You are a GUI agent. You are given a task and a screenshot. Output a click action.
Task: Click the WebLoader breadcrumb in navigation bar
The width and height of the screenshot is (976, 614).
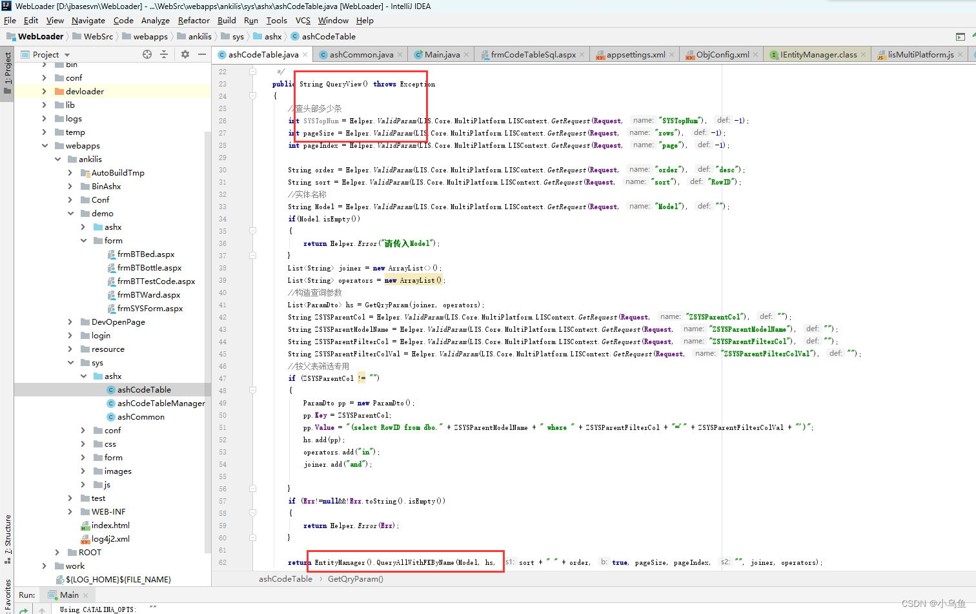click(36, 37)
